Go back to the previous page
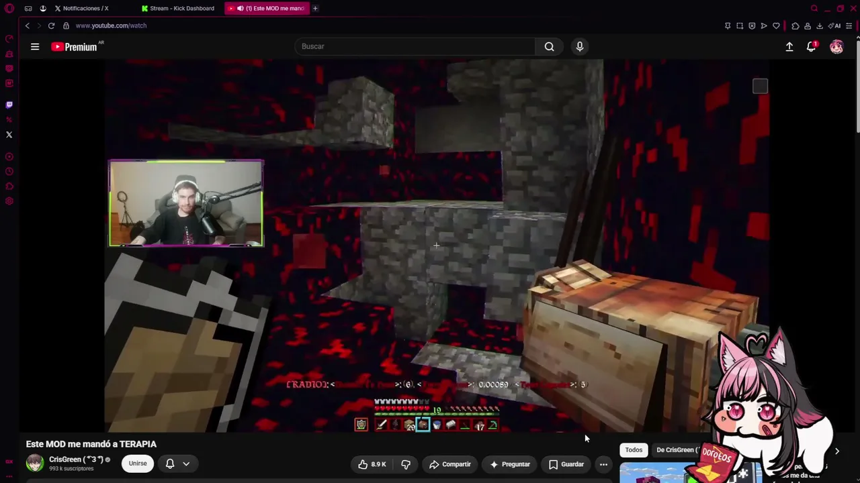 (x=28, y=25)
